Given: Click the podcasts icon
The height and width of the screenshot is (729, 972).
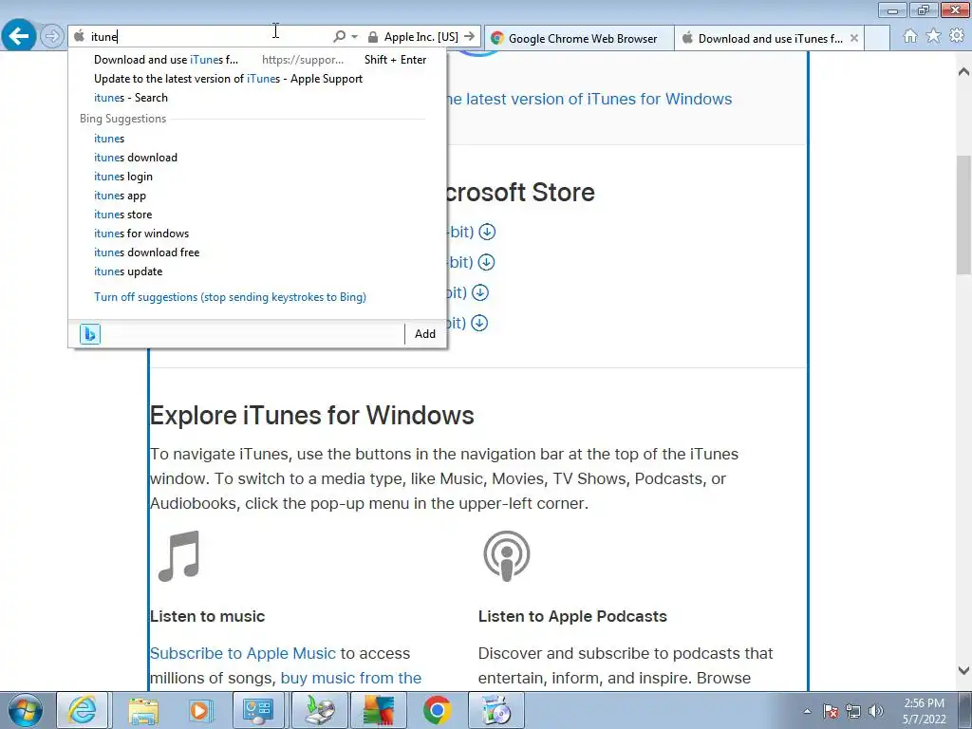Looking at the screenshot, I should tap(507, 556).
